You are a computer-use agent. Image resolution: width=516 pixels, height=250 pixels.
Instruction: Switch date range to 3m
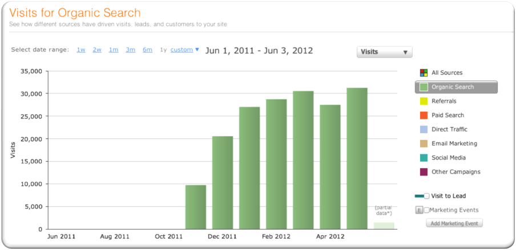tap(130, 50)
